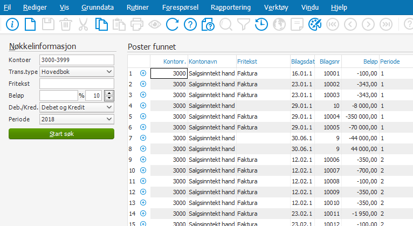Click the printer icon

click(137, 24)
